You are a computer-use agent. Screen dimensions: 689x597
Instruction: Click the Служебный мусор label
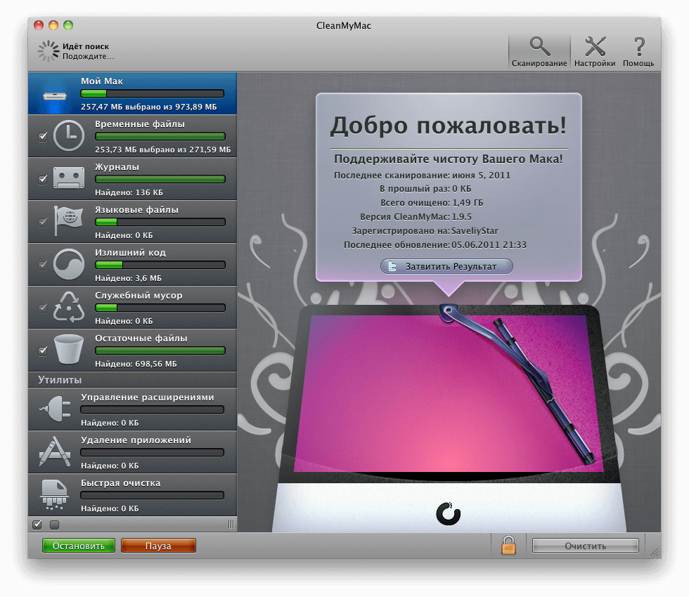click(139, 296)
